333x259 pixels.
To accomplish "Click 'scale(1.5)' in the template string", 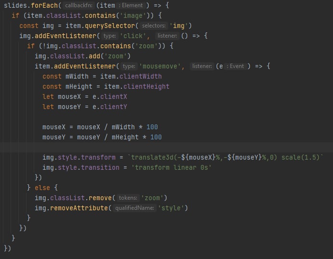I will pyautogui.click(x=300, y=157).
